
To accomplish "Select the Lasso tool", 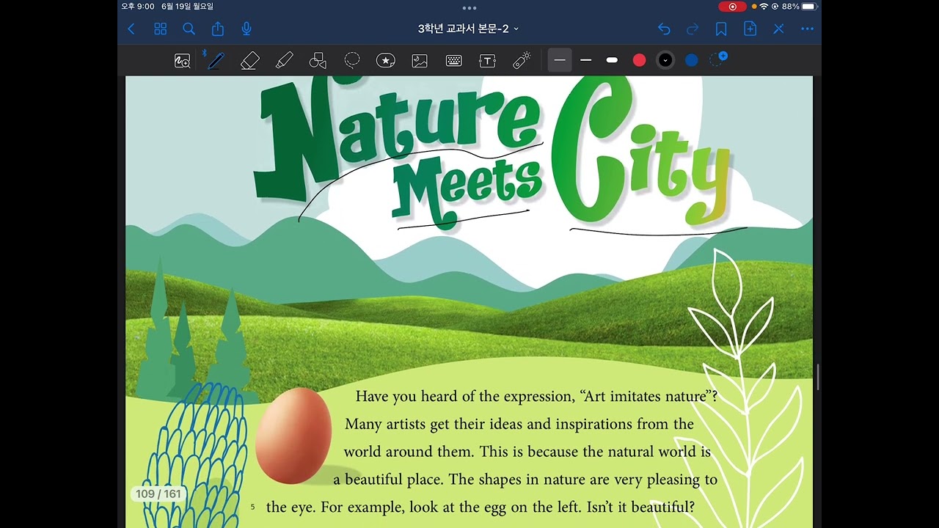I will (352, 60).
